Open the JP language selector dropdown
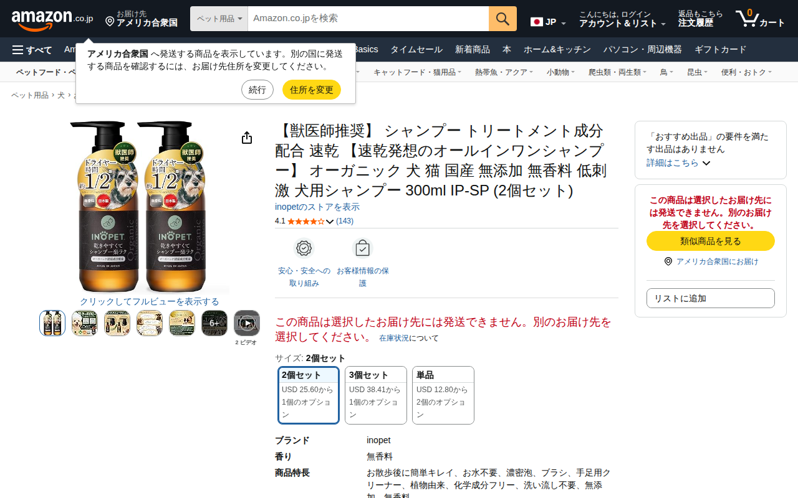 (549, 22)
